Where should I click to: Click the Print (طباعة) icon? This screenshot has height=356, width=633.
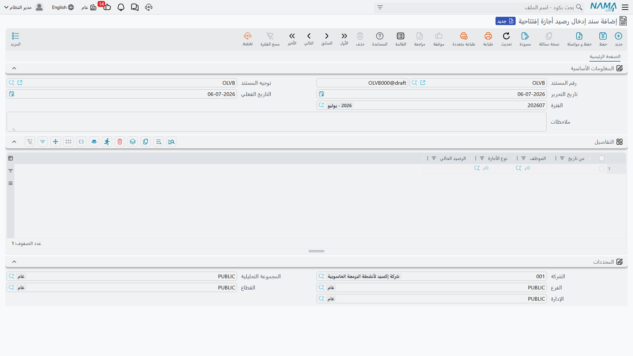(488, 36)
